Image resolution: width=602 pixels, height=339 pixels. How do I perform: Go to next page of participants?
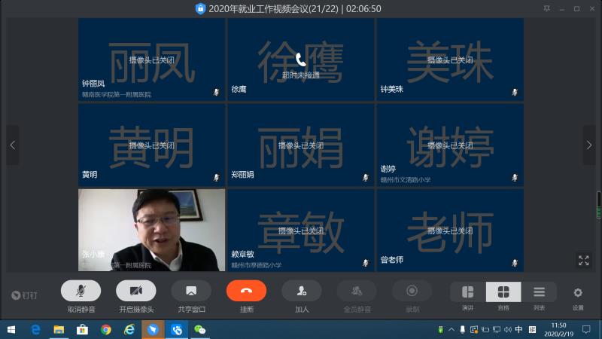(x=589, y=145)
